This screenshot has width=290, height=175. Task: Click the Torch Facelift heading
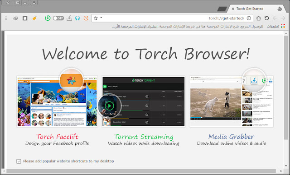(x=58, y=137)
